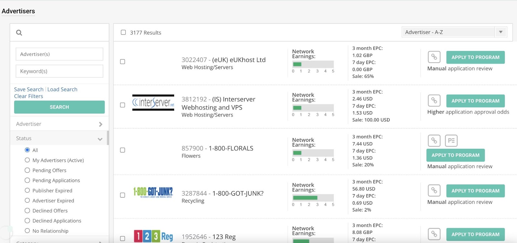Click the Save Search link
The width and height of the screenshot is (517, 243).
(x=29, y=89)
